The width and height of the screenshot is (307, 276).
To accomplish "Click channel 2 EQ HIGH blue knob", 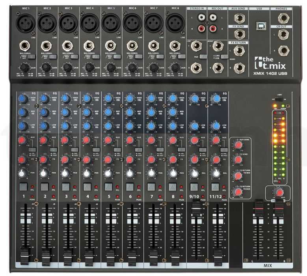I will (45, 99).
